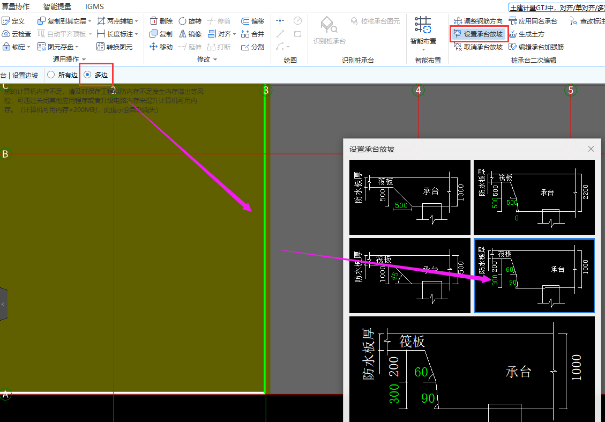Viewport: 605px width, 422px height.
Task: Open the 两点辅轴 dropdown arrow
Action: pos(136,21)
